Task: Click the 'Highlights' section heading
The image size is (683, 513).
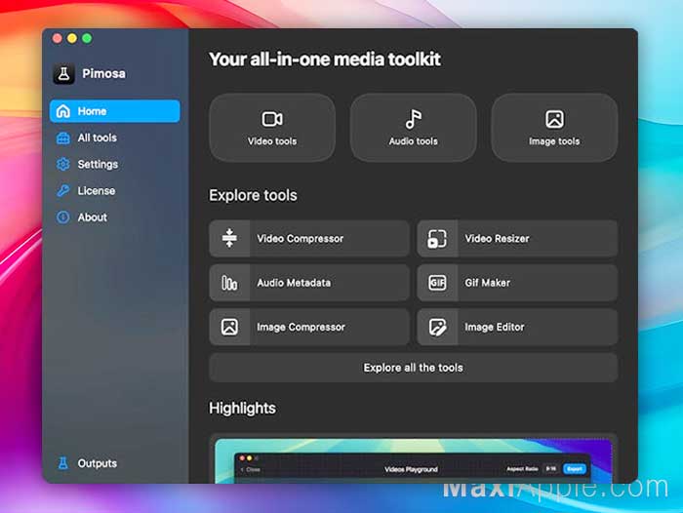Action: pos(242,409)
